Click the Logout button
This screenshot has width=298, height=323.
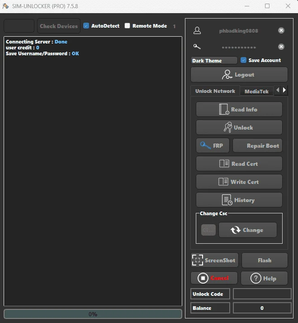[x=239, y=75]
